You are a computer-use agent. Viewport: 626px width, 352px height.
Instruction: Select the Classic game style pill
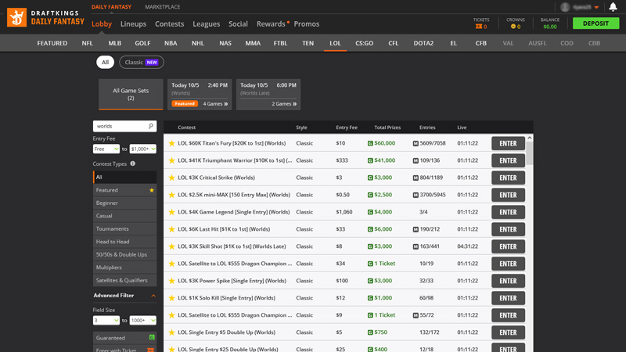coord(142,62)
